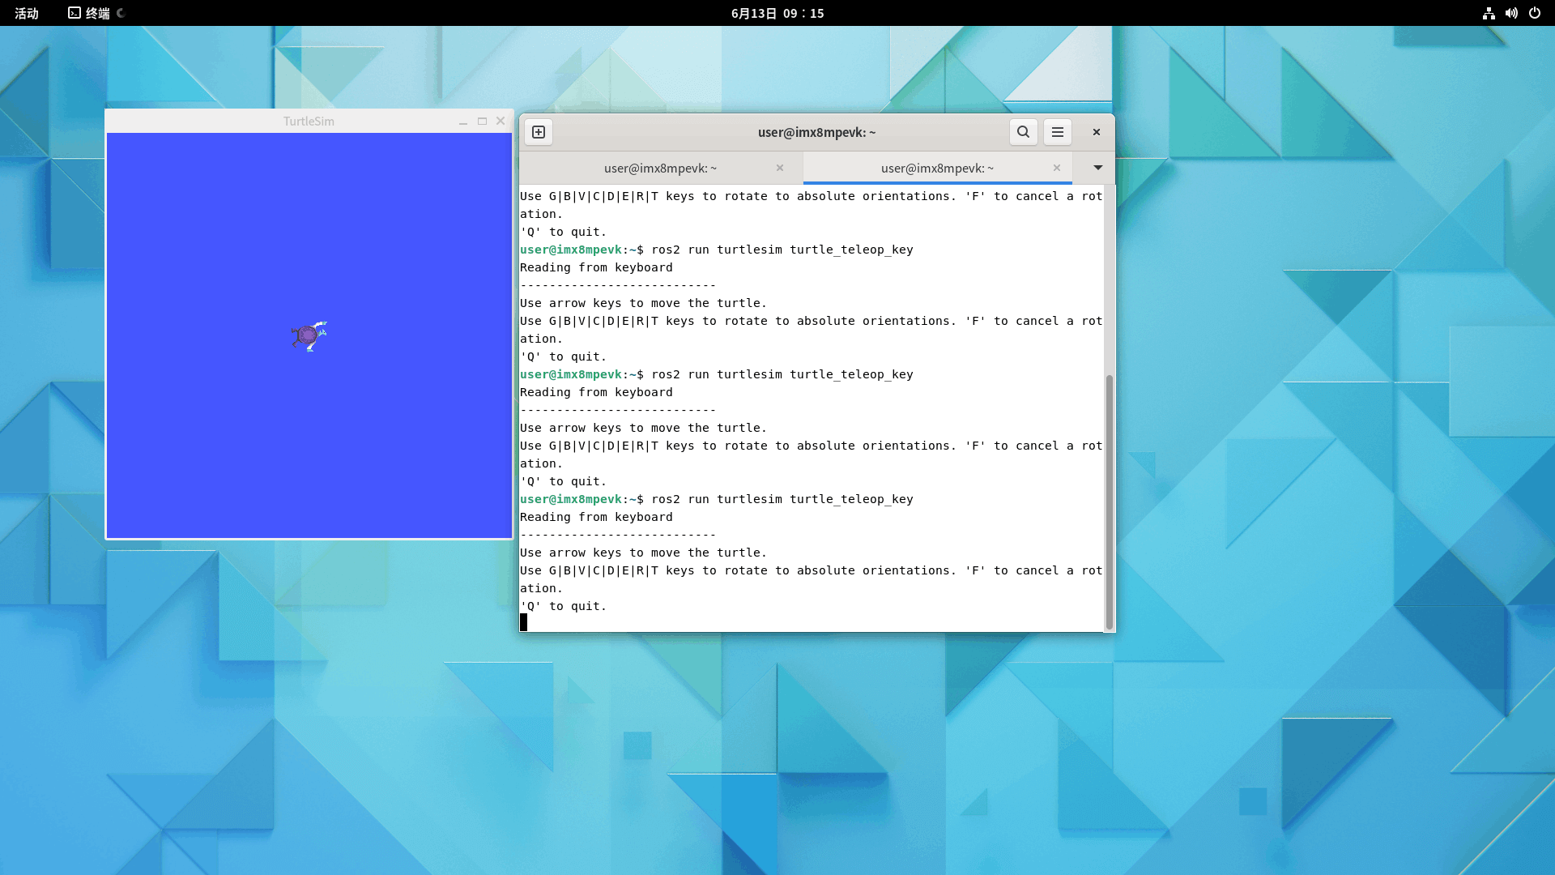Open the Activities overview
The image size is (1555, 875).
click(27, 13)
